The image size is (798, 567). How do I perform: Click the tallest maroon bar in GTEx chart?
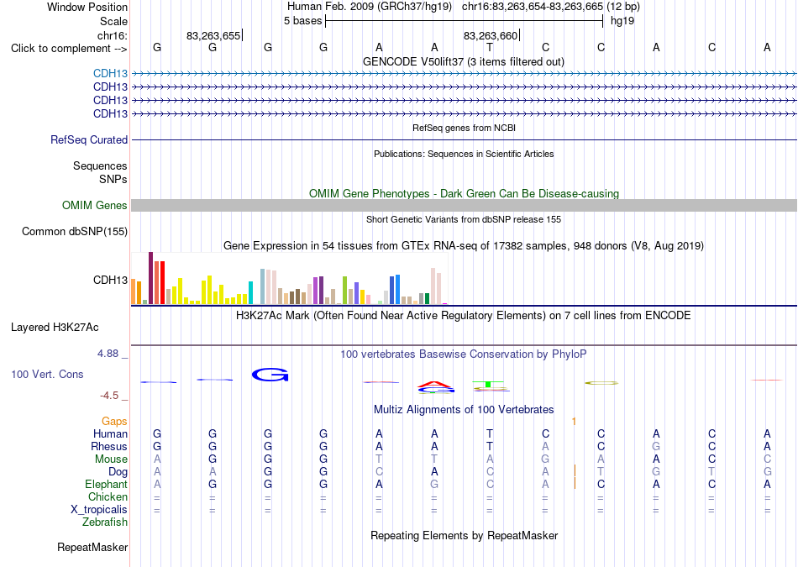click(x=150, y=278)
